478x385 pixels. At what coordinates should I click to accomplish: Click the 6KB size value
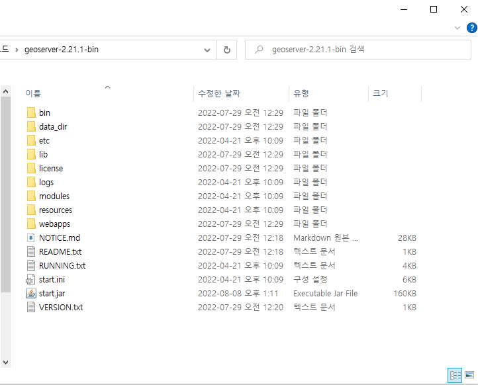[409, 280]
